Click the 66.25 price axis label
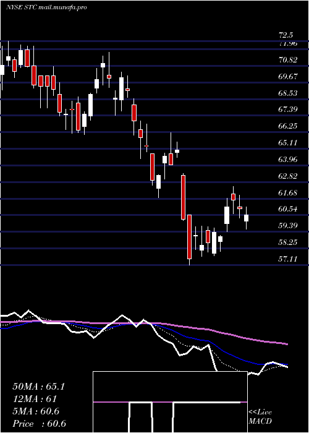This screenshot has width=309, height=433. [288, 126]
